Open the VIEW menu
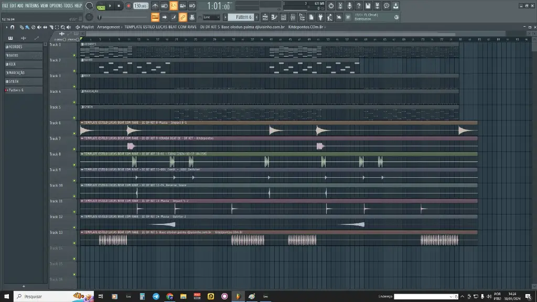Image resolution: width=537 pixels, height=302 pixels. point(44,6)
